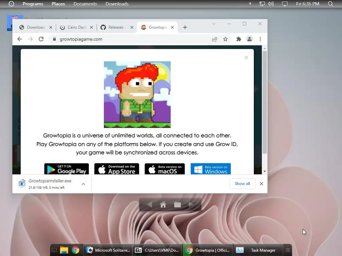Open a new tab with the plus button

[185, 27]
